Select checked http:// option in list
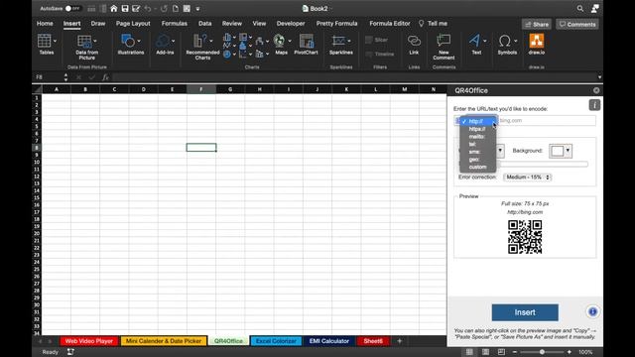 point(478,121)
